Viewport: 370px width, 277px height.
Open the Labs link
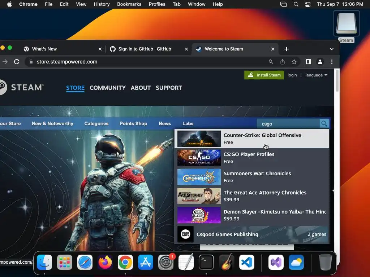(188, 123)
